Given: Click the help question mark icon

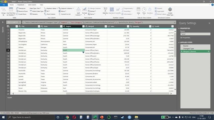Looking at the screenshot, I should pos(212,5).
